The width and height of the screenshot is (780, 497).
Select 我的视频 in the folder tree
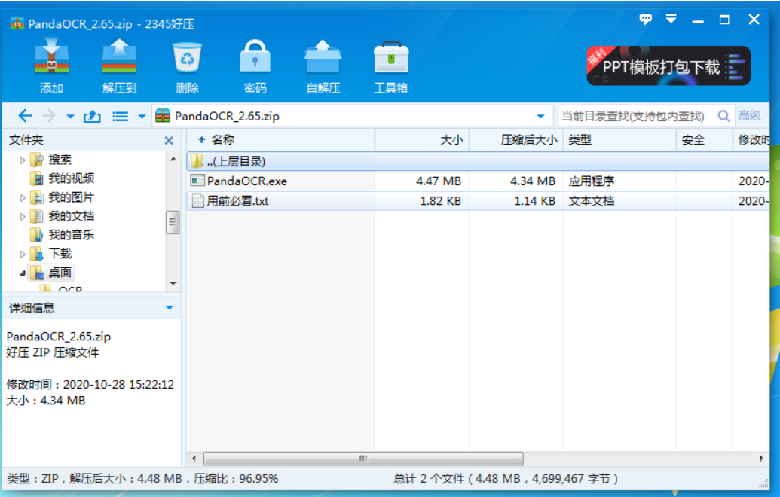71,178
